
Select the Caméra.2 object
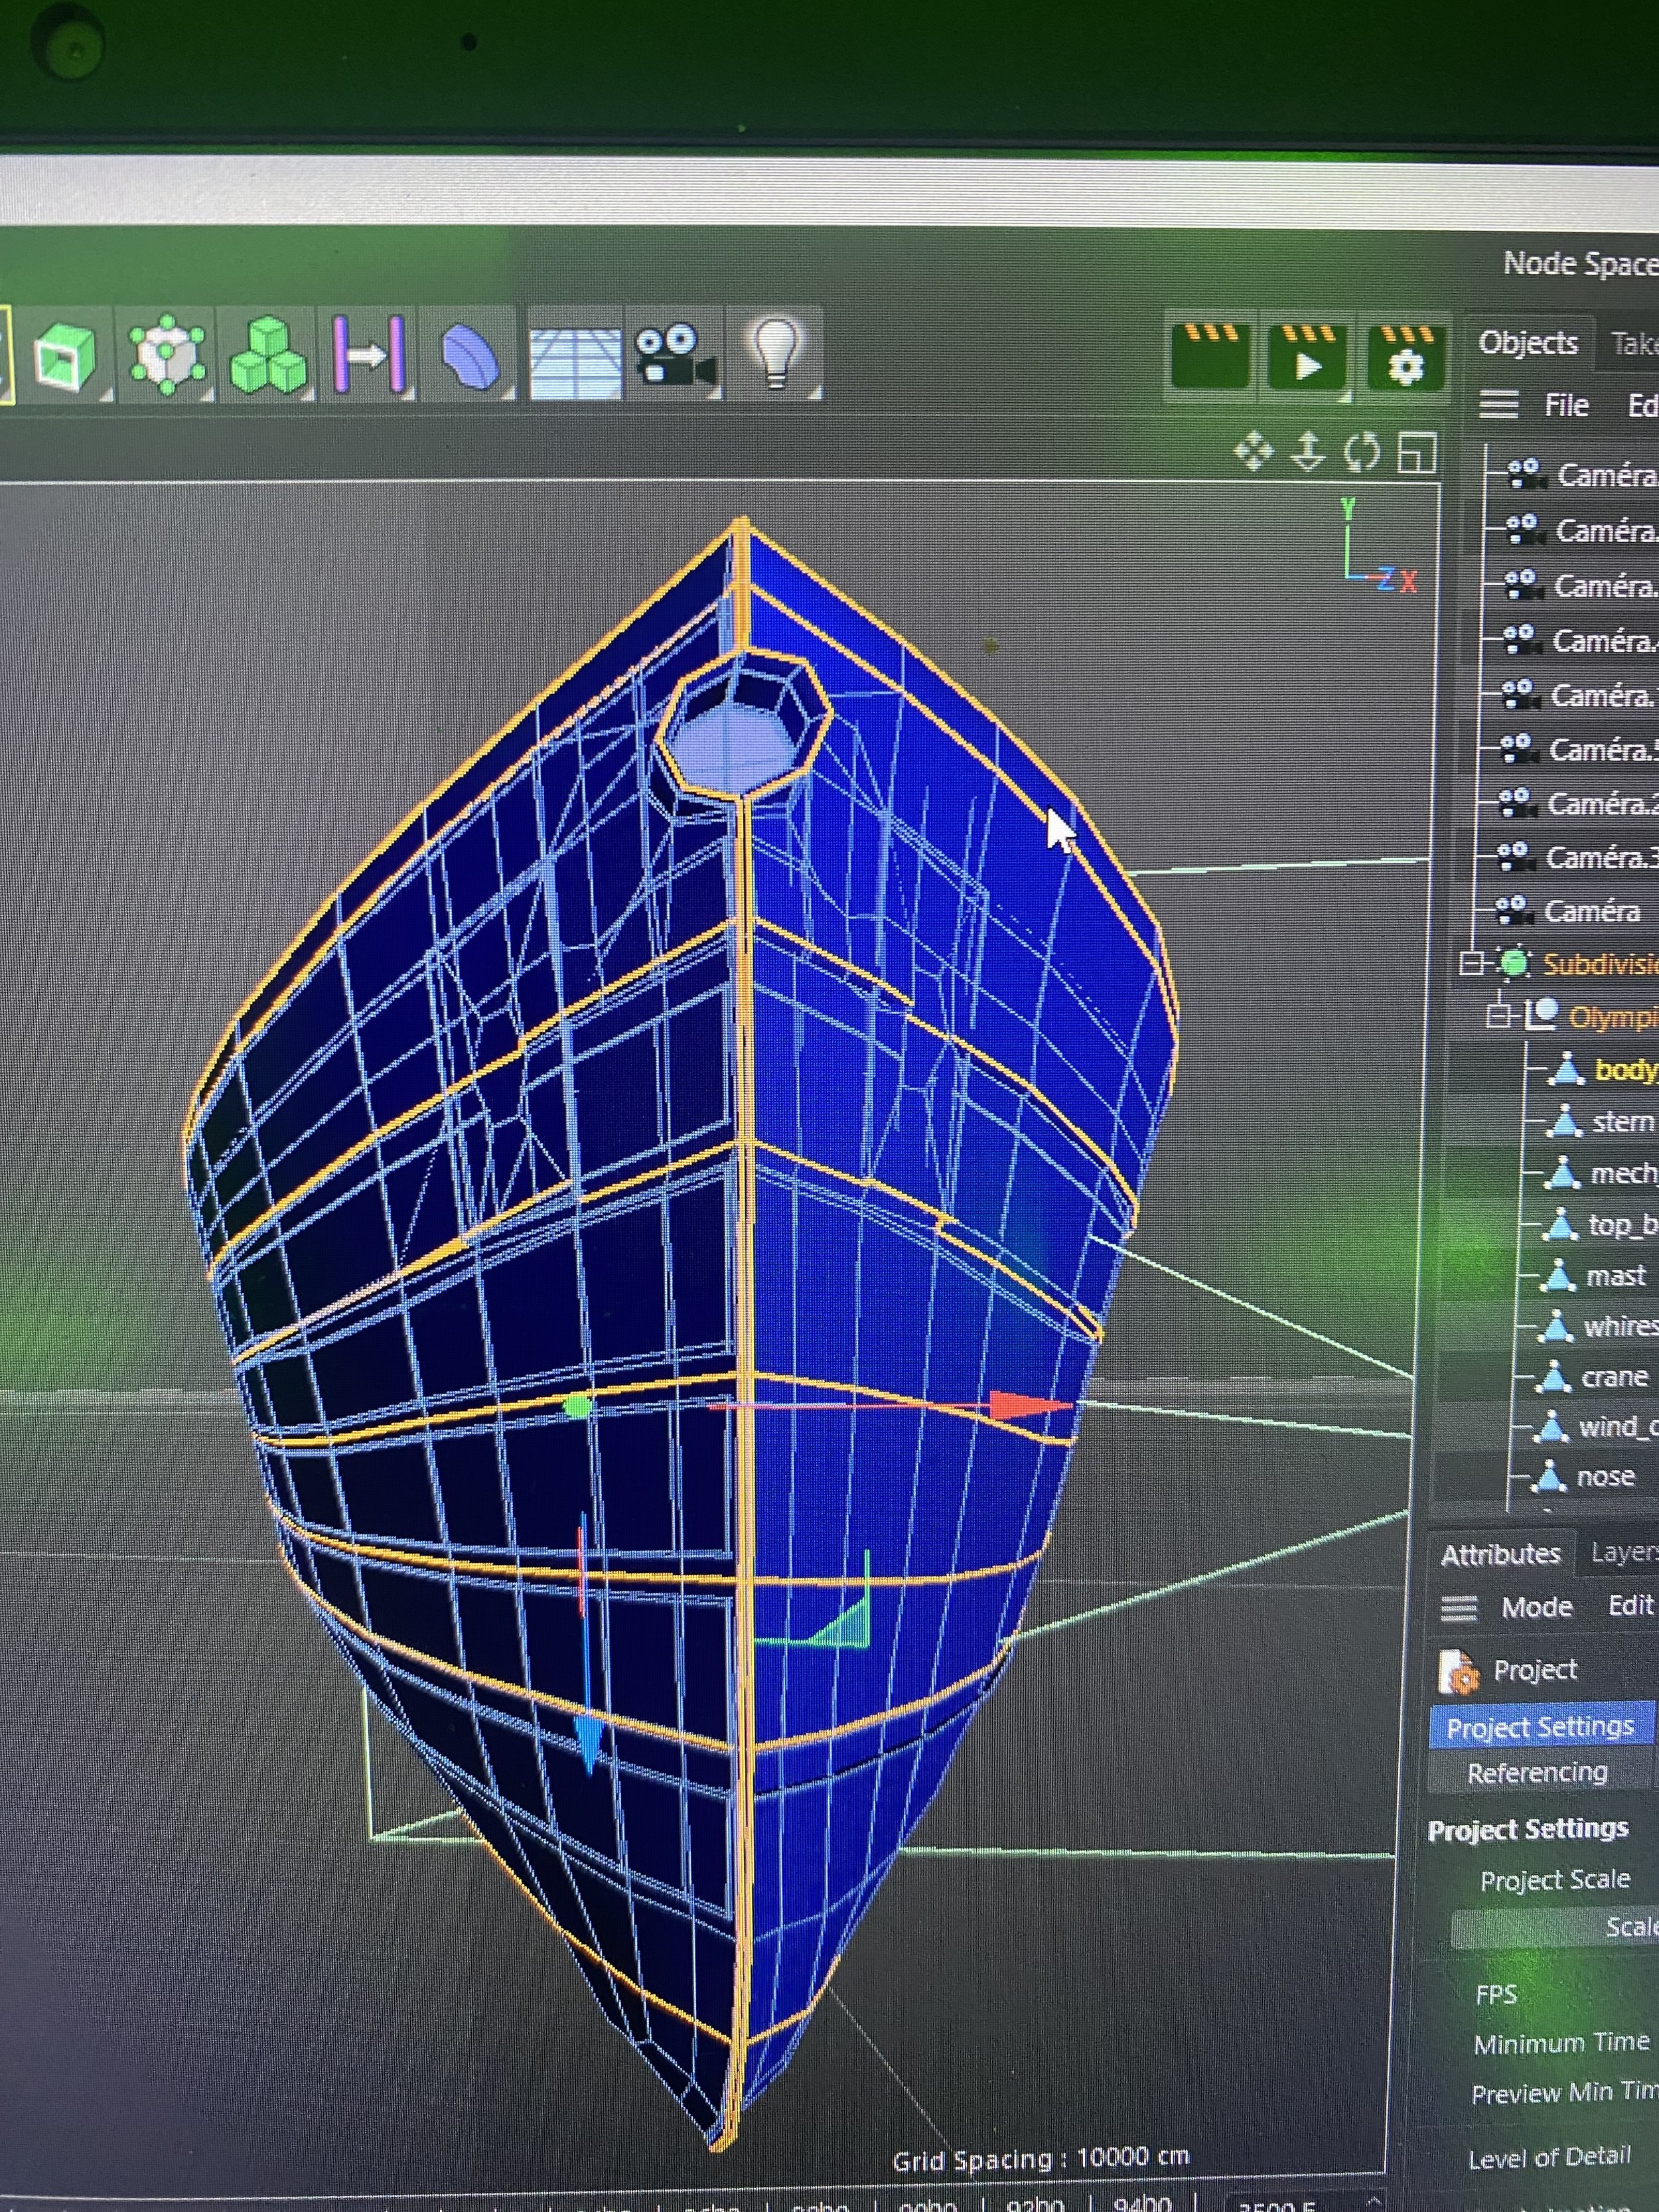[x=1603, y=803]
